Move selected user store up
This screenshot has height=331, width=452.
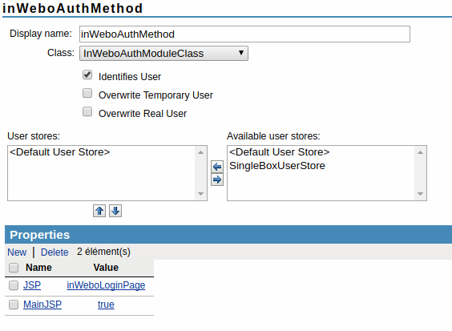pyautogui.click(x=99, y=211)
